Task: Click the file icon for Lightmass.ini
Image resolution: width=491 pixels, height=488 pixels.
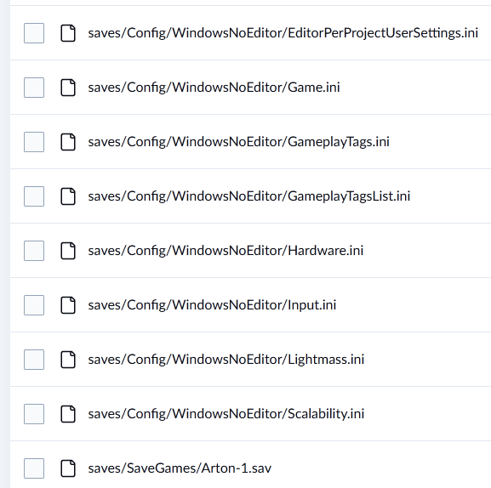Action: point(68,360)
